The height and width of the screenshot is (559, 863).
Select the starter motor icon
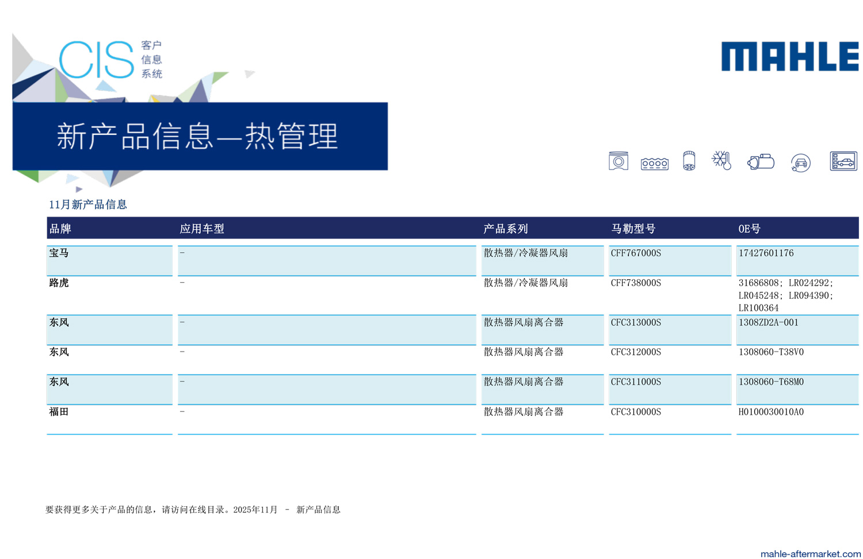click(x=761, y=162)
